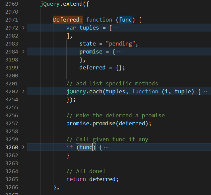Click line number 3199

point(12,67)
